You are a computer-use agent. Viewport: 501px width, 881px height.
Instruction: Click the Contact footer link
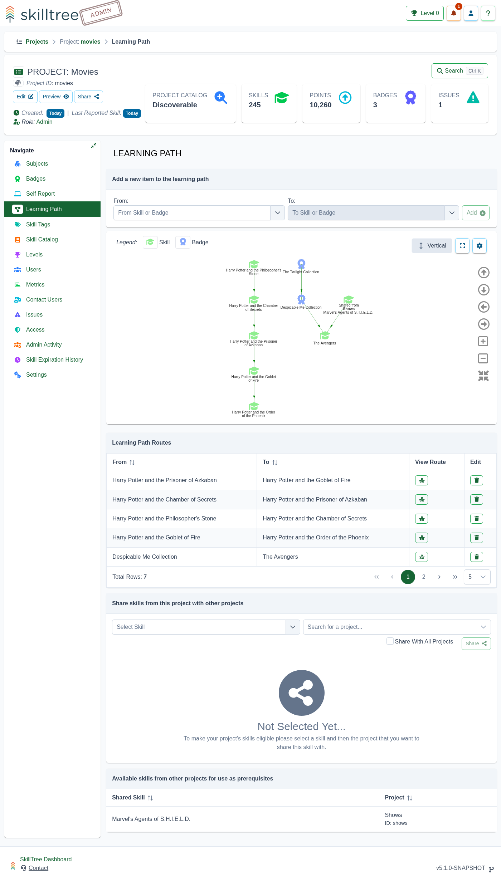38,868
